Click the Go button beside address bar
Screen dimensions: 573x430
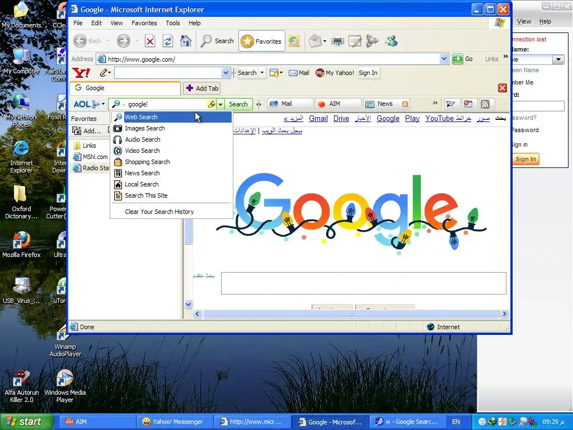click(463, 59)
